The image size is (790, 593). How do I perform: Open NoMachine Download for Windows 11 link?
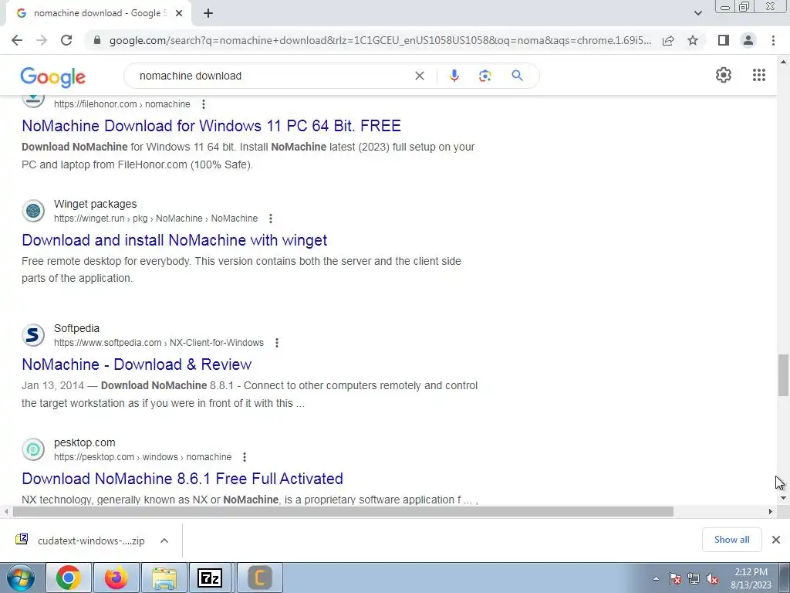(x=211, y=126)
